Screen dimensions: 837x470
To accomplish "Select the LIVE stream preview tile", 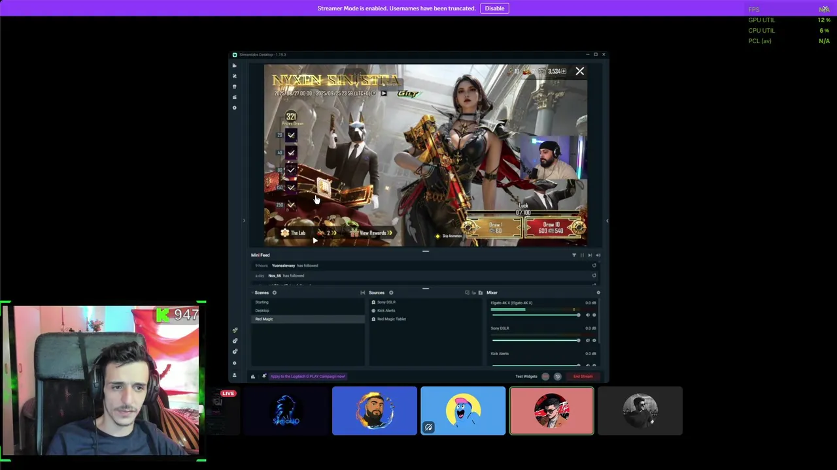I will coord(222,411).
